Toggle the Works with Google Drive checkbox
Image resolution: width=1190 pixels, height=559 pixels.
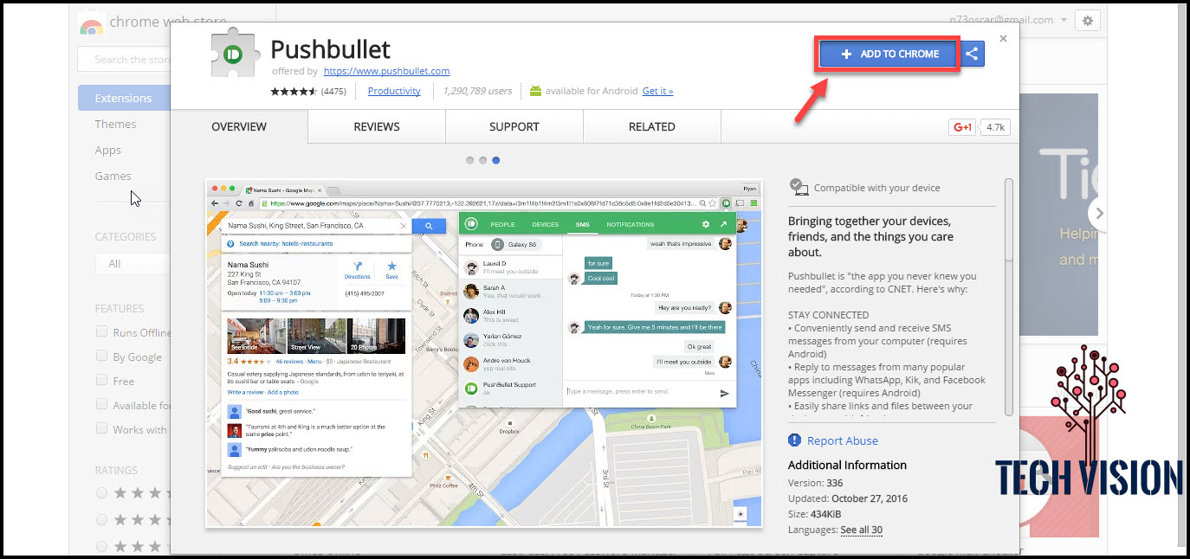[102, 429]
